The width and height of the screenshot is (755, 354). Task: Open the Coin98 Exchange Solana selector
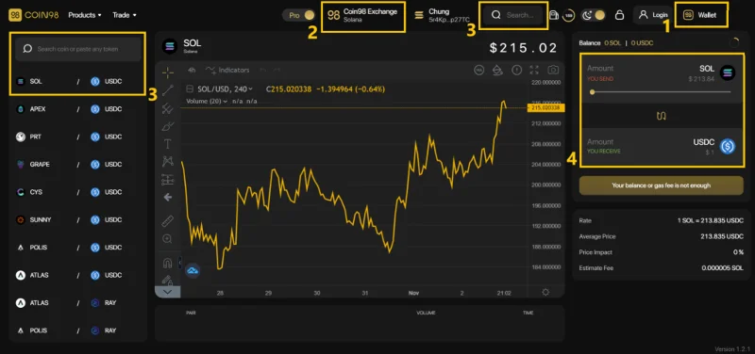click(363, 15)
